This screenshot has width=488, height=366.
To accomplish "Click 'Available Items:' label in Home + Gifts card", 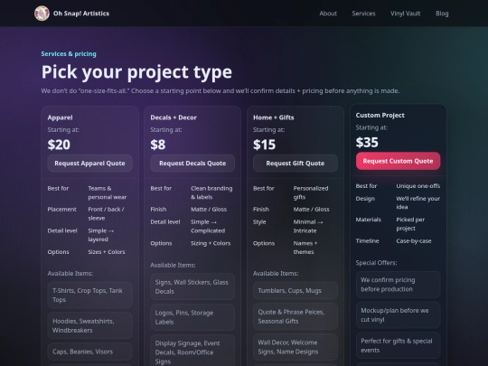I will pyautogui.click(x=276, y=273).
